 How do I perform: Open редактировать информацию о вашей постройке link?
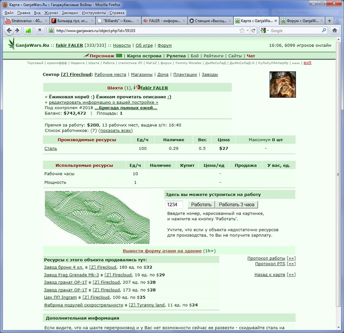104,102
